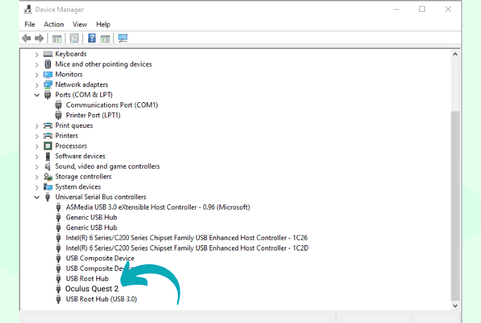The image size is (481, 323).
Task: Click the Sound, video and game controllers icon
Action: (x=47, y=166)
